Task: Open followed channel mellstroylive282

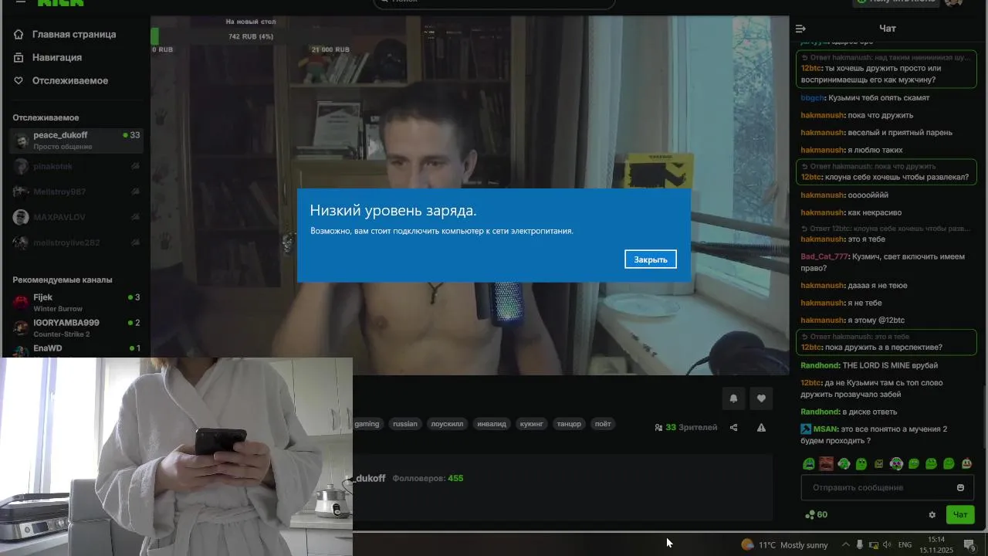Action: pyautogui.click(x=76, y=242)
